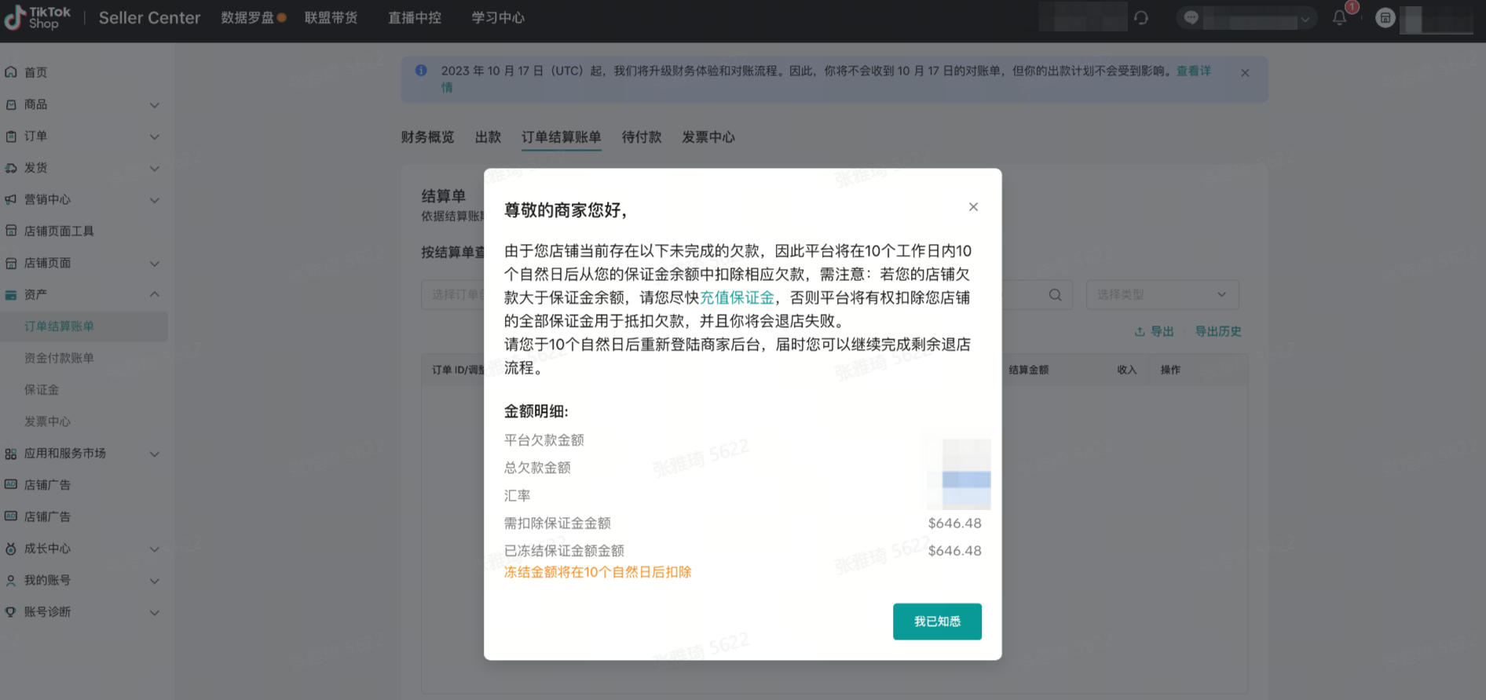This screenshot has height=700, width=1486.
Task: Click the 首页 home icon in sidebar
Action: (x=11, y=72)
